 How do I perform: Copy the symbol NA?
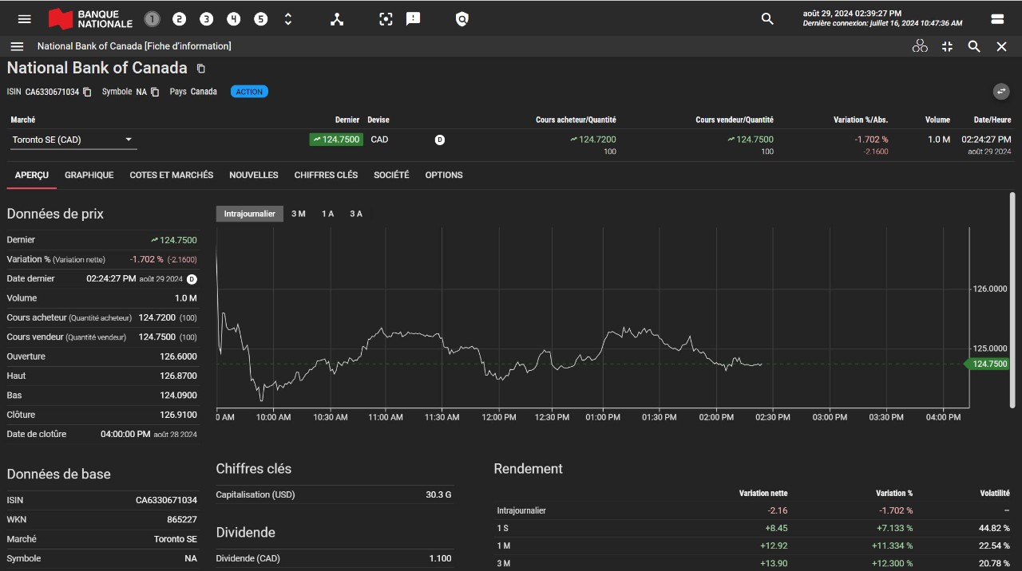pos(156,92)
